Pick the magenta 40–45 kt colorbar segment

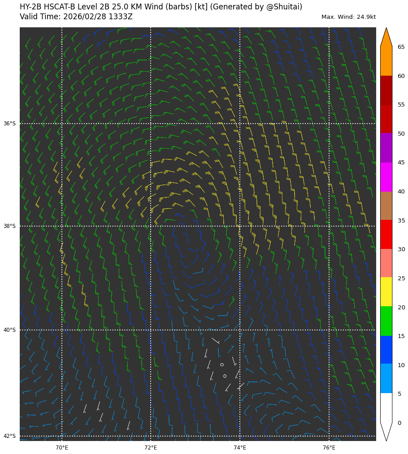386,177
